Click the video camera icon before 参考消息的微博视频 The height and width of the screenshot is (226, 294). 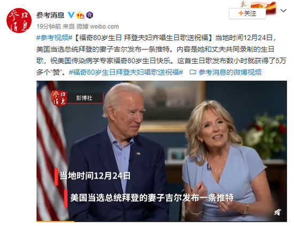[x=192, y=72]
